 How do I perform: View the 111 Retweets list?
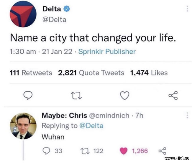(x=31, y=73)
